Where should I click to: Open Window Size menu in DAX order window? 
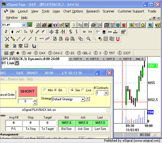coord(16,79)
